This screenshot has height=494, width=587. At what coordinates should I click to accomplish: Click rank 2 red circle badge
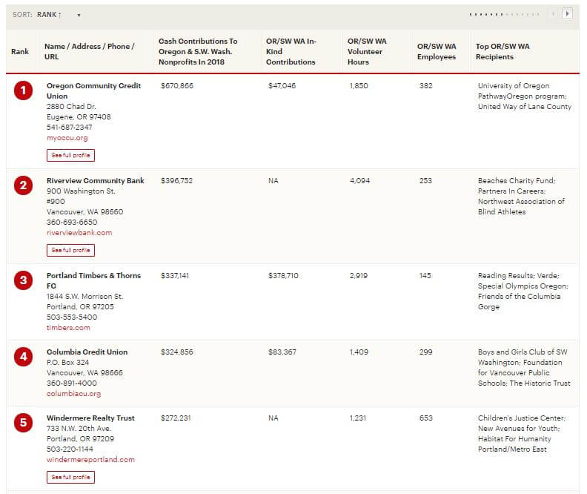point(23,185)
